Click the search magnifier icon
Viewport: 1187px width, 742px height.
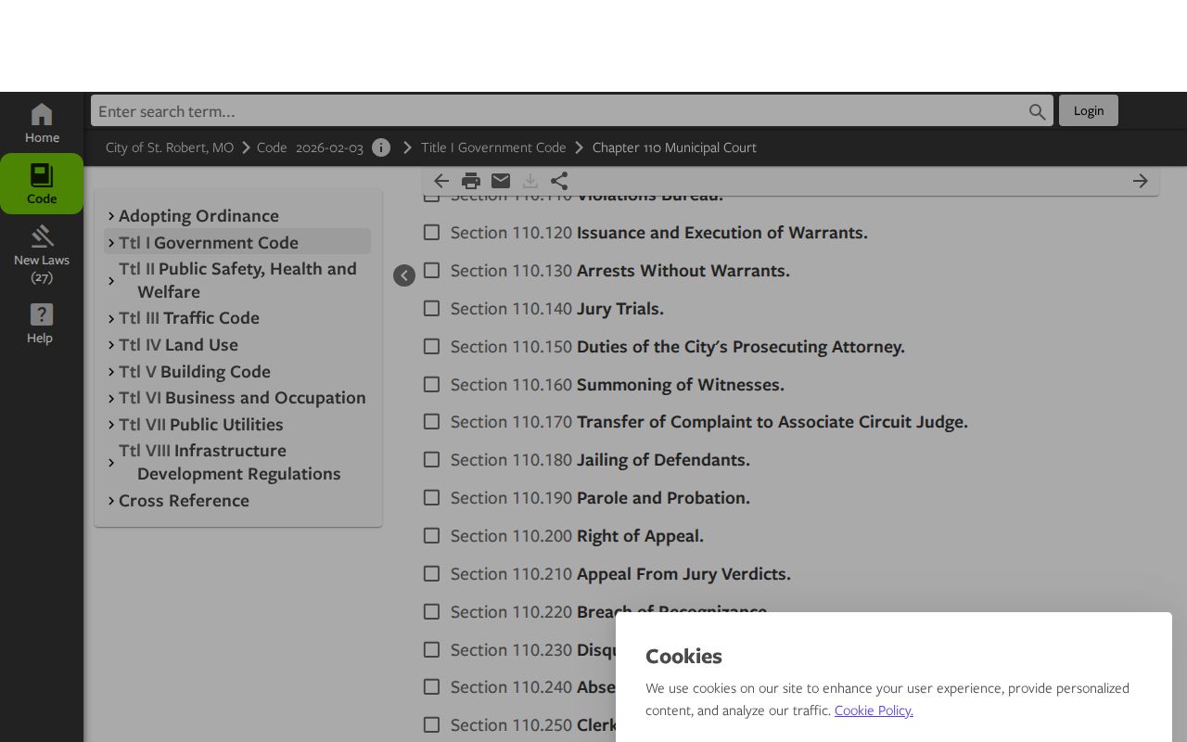click(1037, 111)
